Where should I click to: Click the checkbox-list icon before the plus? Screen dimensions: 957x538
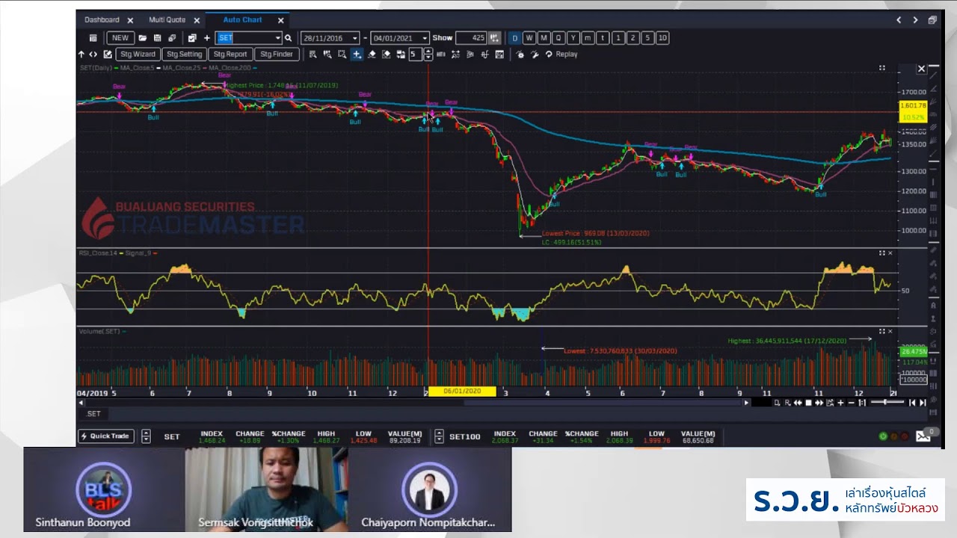click(x=192, y=38)
